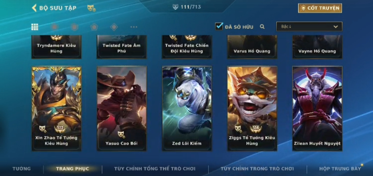Go back using the Bộ Sưu Tập arrow

34,8
